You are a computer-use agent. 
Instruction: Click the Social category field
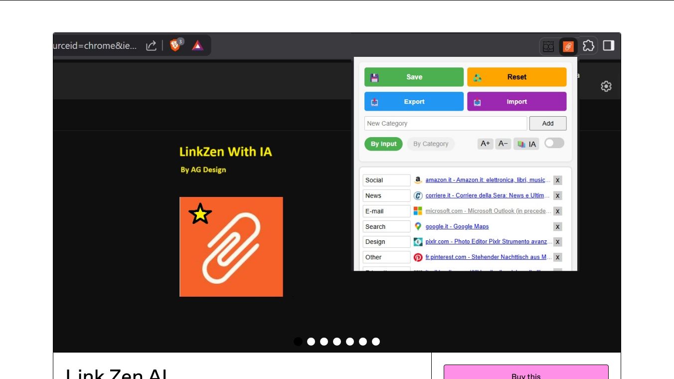pyautogui.click(x=386, y=180)
